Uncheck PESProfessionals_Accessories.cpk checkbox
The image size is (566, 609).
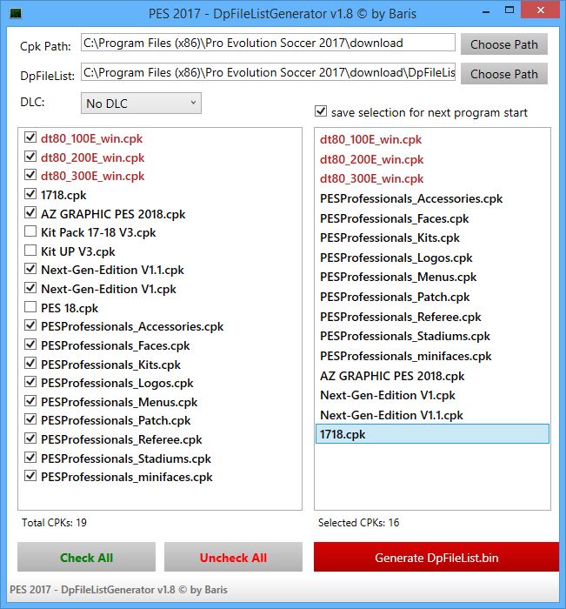pos(30,325)
